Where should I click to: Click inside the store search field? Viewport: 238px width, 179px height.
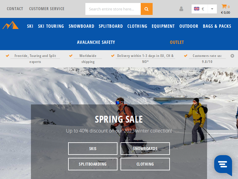pos(113,9)
